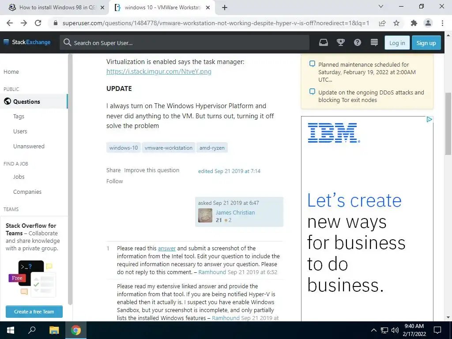Click the Share link under the question
The image size is (452, 339).
coord(113,170)
